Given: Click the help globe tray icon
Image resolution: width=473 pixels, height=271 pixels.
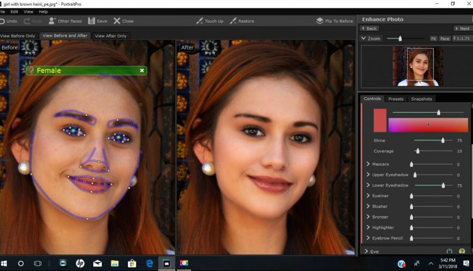Looking at the screenshot, I should click(402, 264).
